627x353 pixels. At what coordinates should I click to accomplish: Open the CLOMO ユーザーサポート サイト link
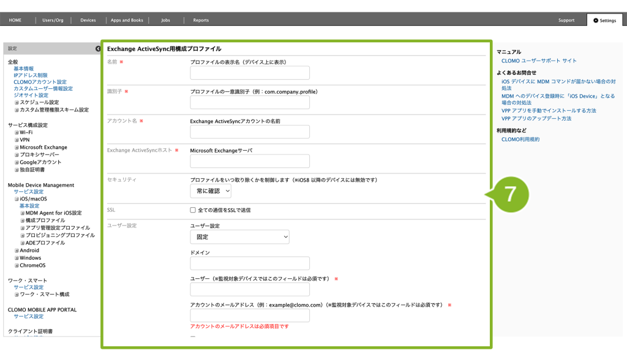539,61
